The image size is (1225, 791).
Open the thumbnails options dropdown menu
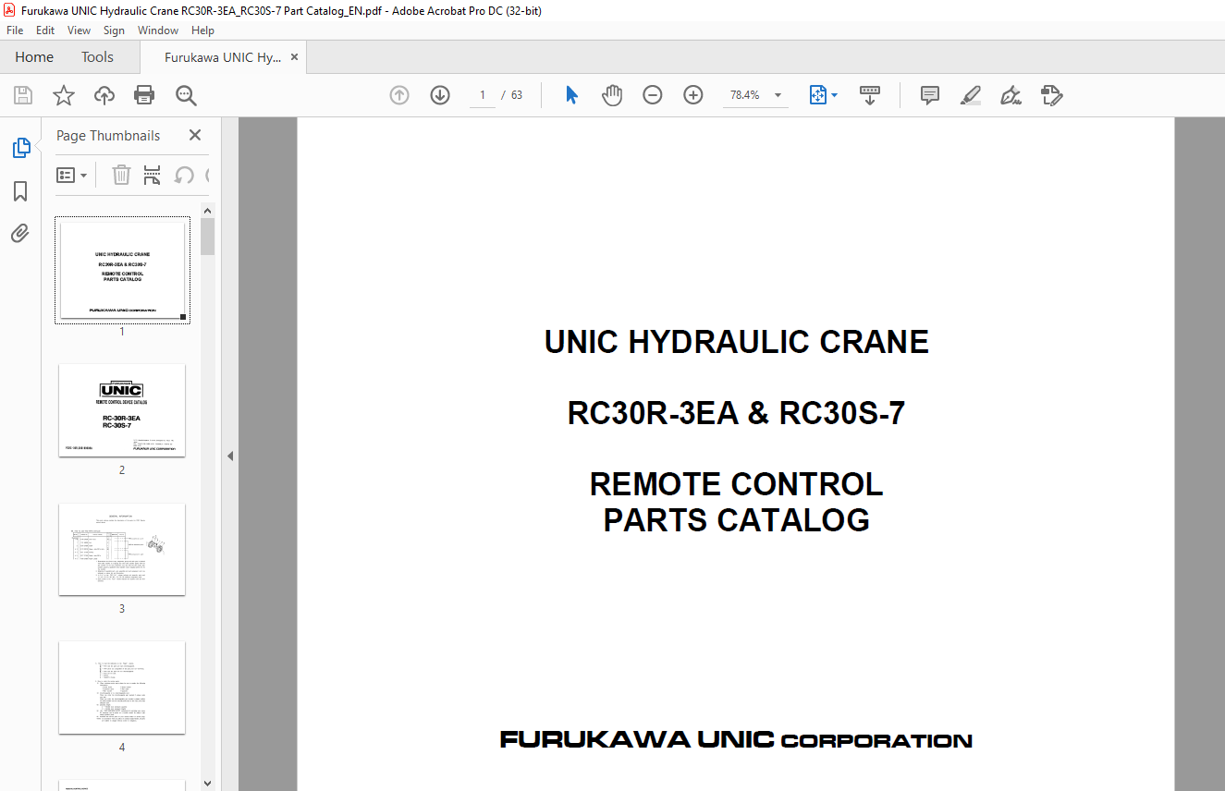coord(72,175)
